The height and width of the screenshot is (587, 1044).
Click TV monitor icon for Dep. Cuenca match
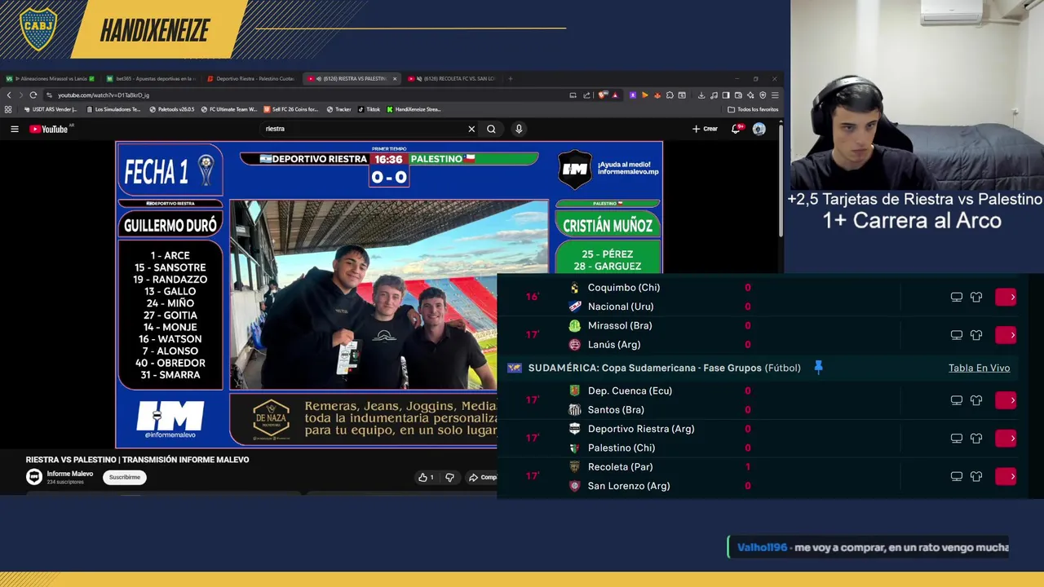point(957,400)
